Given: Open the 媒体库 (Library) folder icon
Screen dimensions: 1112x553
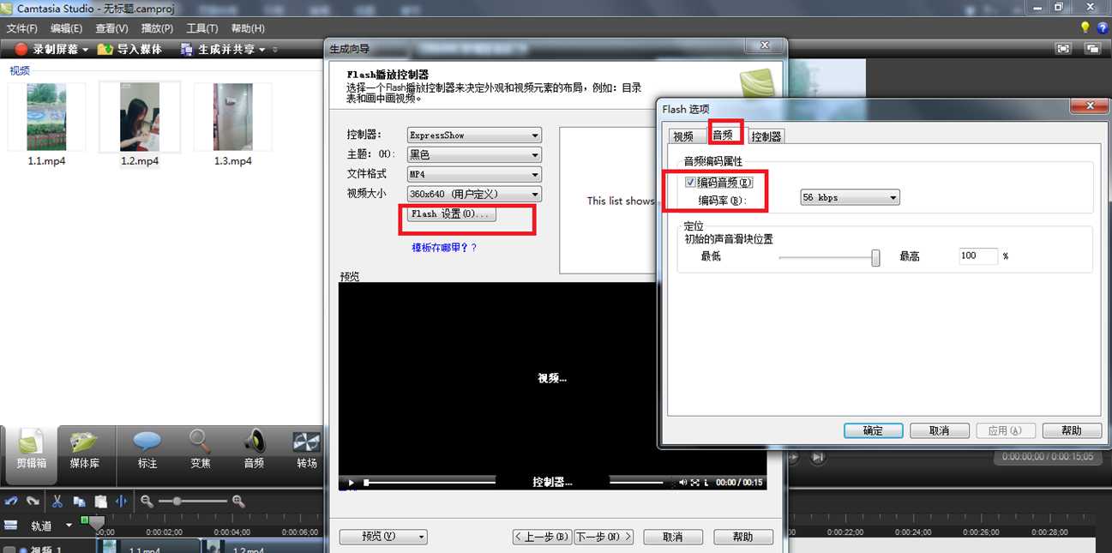Looking at the screenshot, I should (x=84, y=442).
